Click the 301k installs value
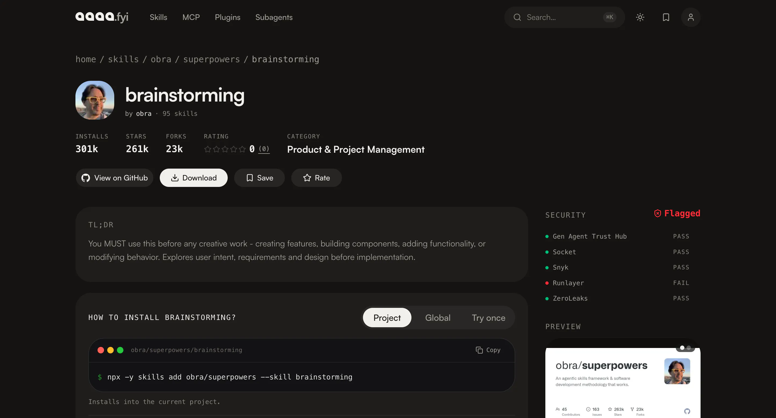 click(x=87, y=149)
